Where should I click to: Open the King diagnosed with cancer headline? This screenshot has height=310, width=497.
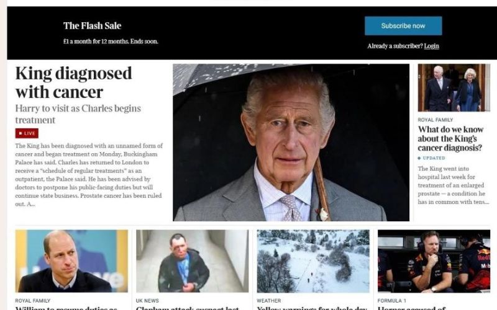[x=73, y=82]
